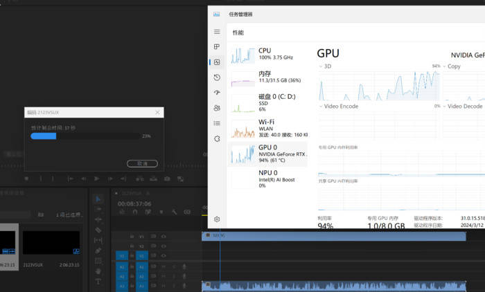Toggle V3 track output eye icon
485x292 pixels.
pyautogui.click(x=164, y=237)
